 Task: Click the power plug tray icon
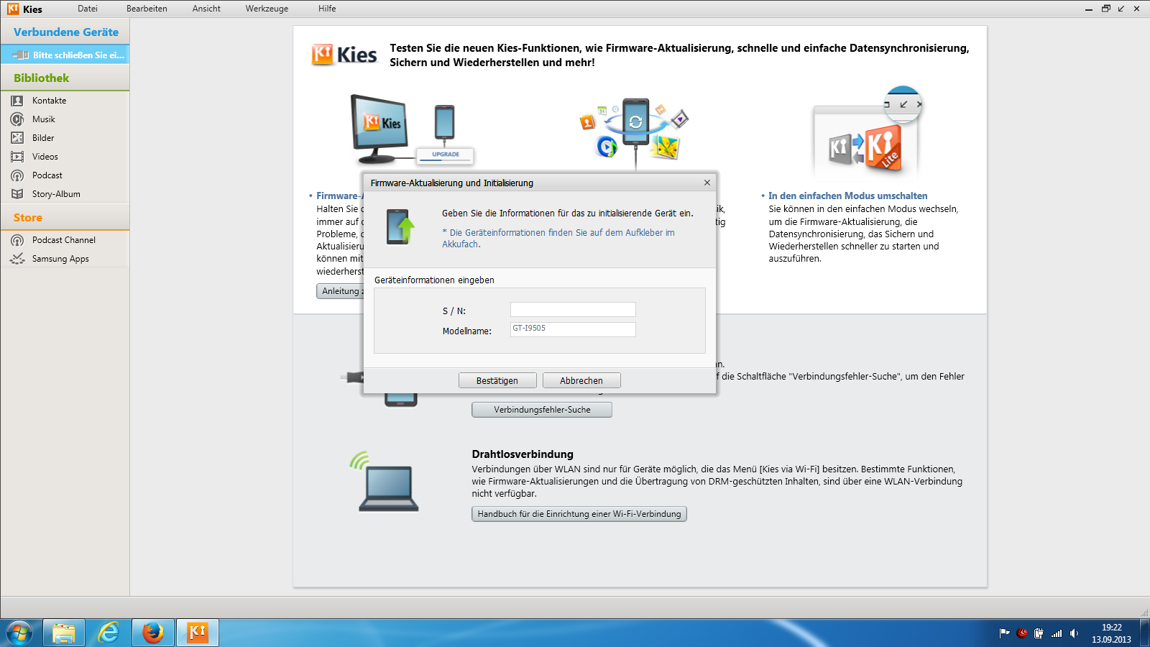(x=1039, y=633)
